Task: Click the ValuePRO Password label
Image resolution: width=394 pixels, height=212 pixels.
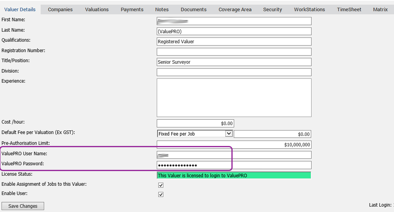Action: click(x=22, y=164)
